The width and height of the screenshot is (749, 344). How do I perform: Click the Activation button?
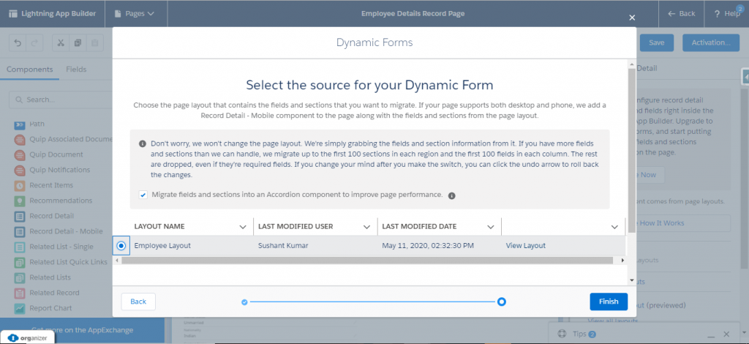(711, 42)
